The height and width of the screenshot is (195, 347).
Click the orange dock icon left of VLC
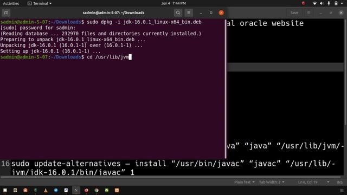tap(25, 190)
